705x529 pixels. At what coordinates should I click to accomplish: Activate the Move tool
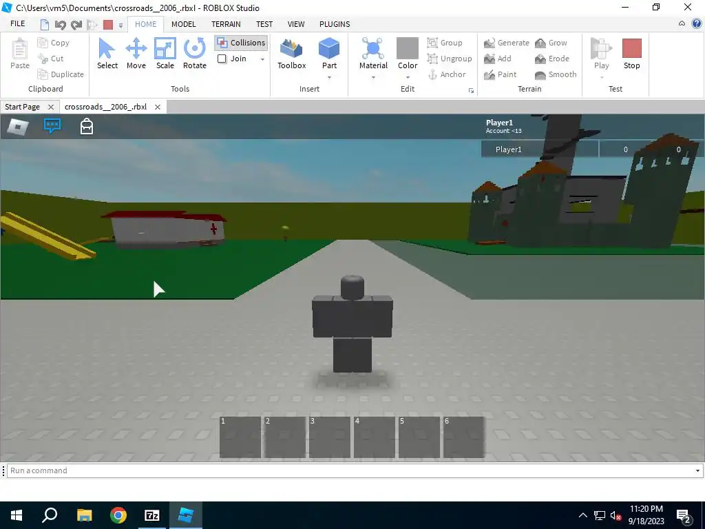tap(136, 53)
